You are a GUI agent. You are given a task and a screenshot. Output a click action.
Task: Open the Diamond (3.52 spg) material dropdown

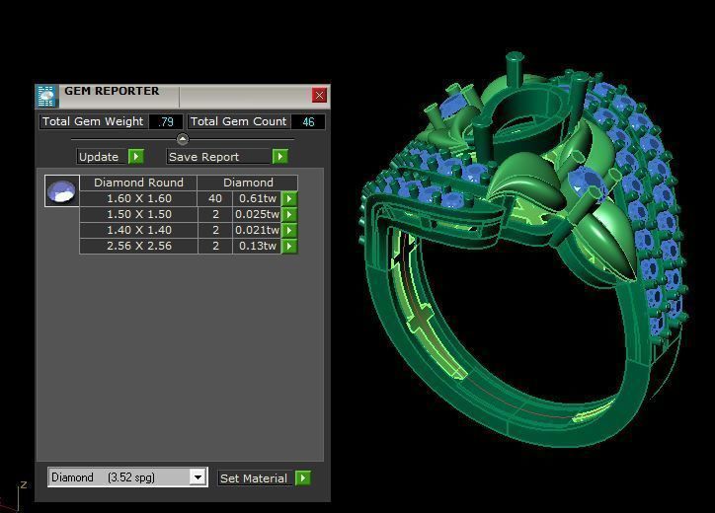(x=198, y=477)
